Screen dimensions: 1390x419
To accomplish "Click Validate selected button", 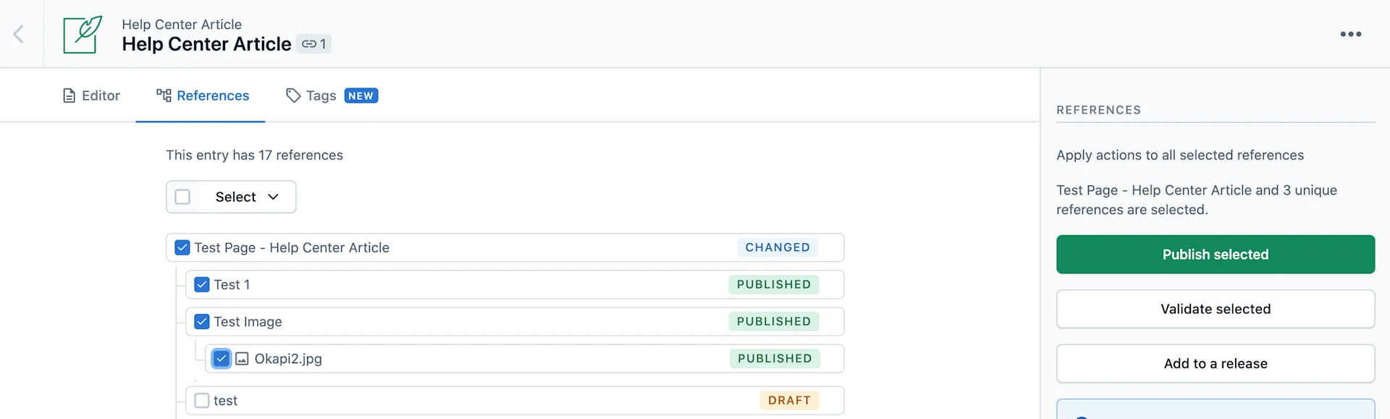I will pyautogui.click(x=1216, y=309).
